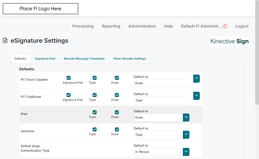
Task: Uncheck Draw for PC-Touch Capable
Action: tap(117, 78)
